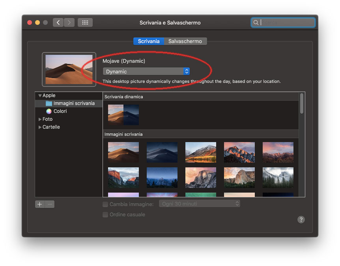Viewport: 340px width, 266px height.
Task: Expand the Foto section
Action: coord(40,119)
